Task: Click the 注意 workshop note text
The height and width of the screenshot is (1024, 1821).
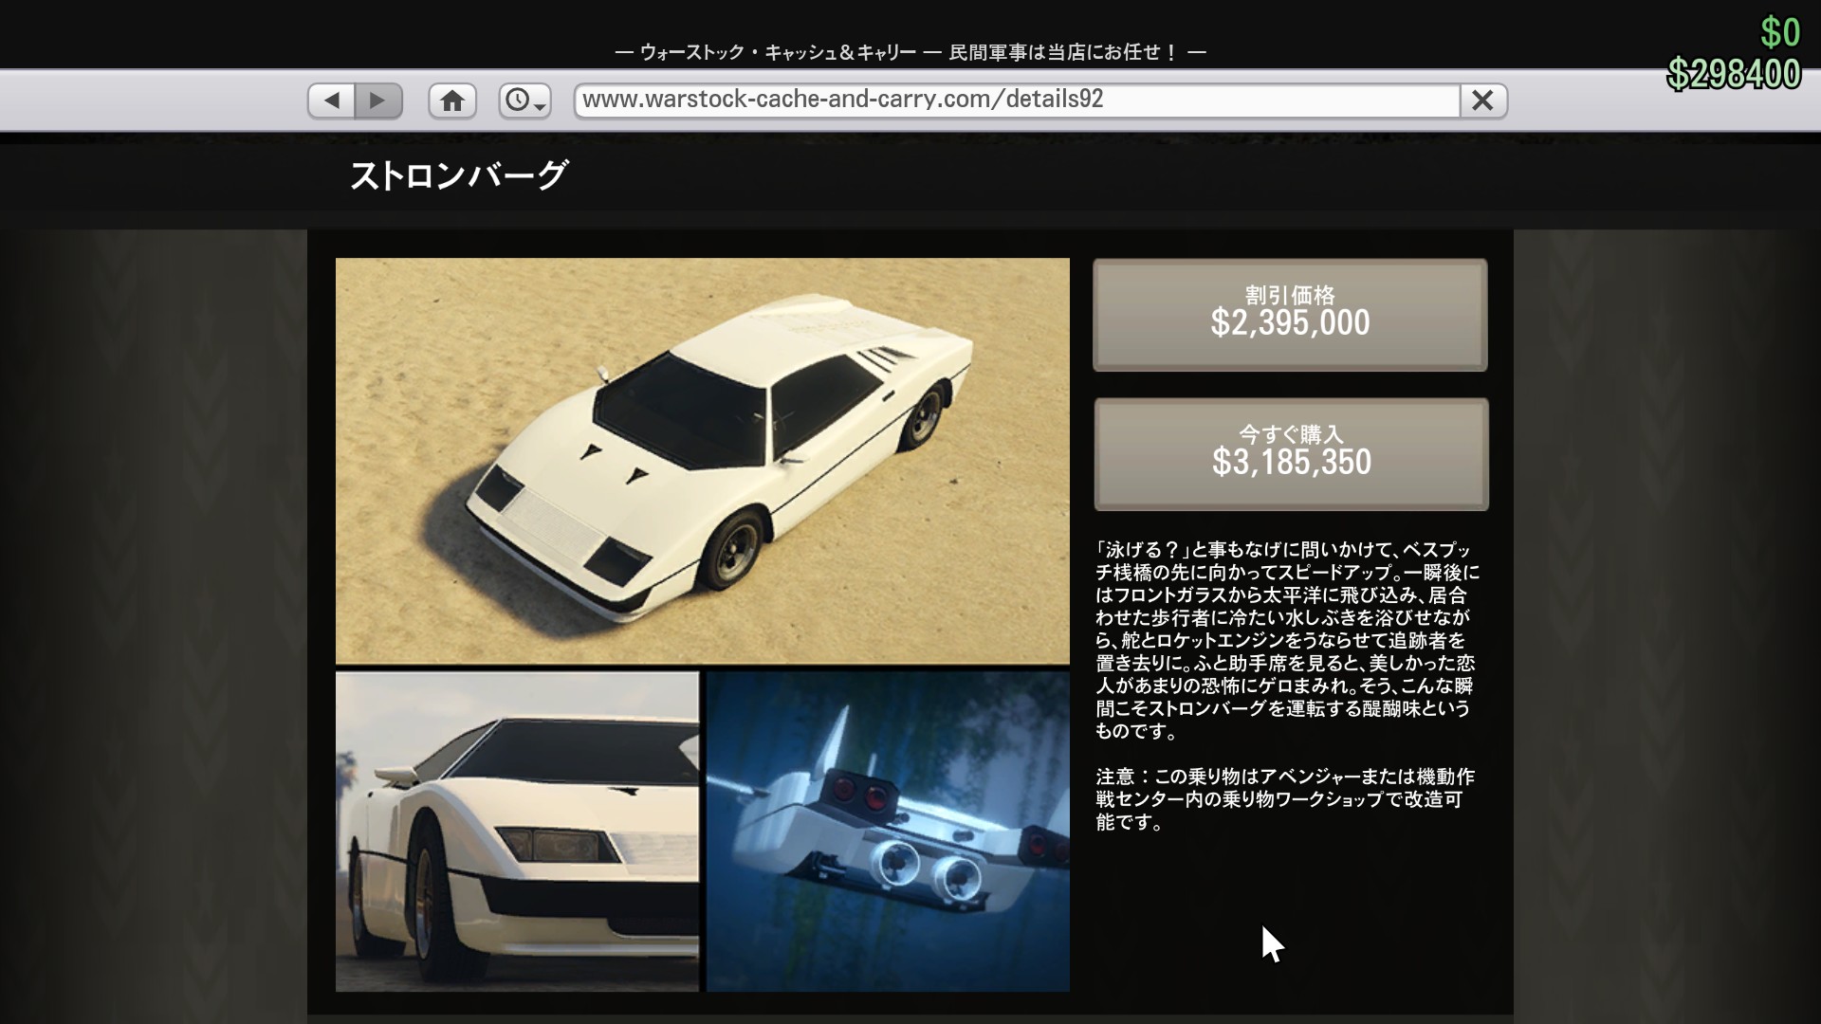Action: coord(1285,799)
